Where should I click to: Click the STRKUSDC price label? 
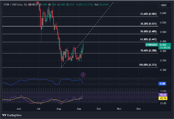[x=152, y=45]
